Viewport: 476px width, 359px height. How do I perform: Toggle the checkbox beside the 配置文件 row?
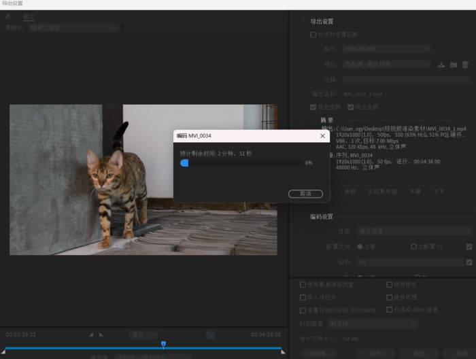point(469,246)
